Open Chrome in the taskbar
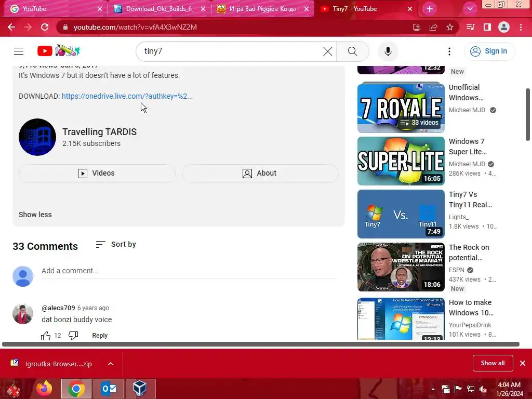This screenshot has width=532, height=399. (76, 389)
